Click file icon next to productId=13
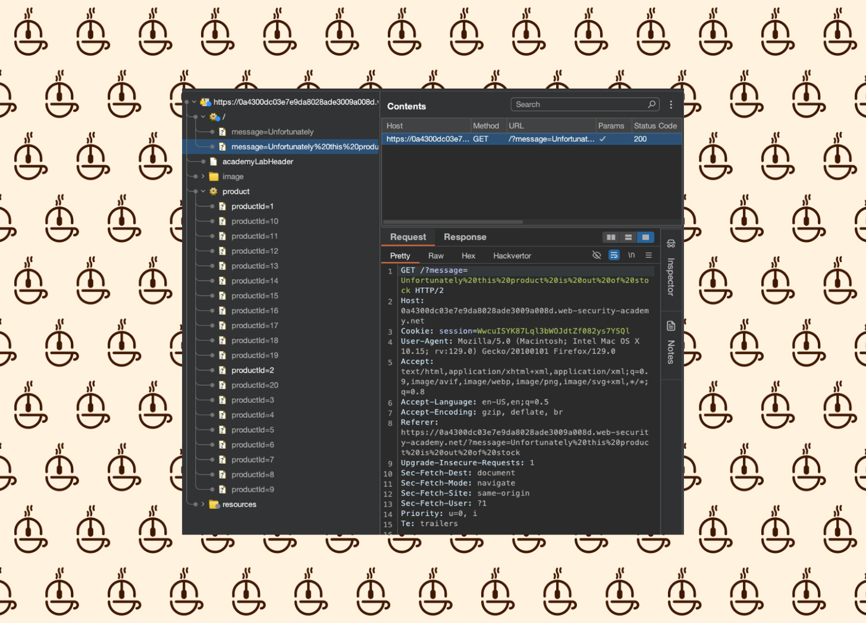This screenshot has width=866, height=623. [222, 266]
